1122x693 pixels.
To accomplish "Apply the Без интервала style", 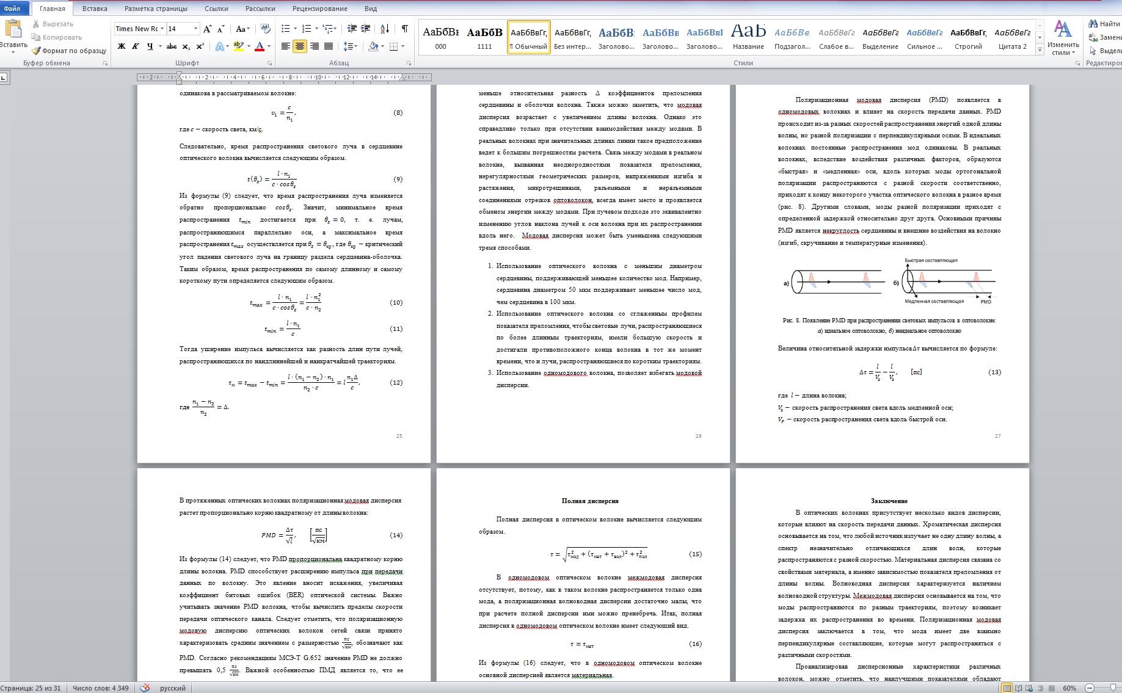I will pos(572,38).
